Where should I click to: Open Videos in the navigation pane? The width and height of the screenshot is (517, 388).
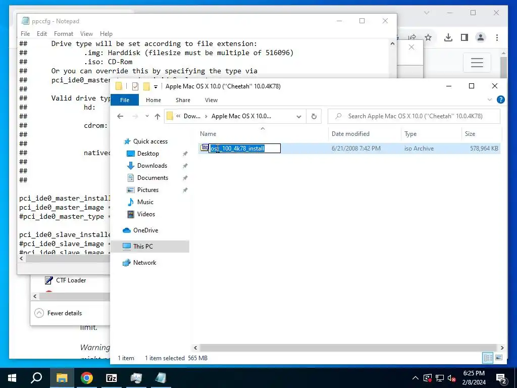[x=146, y=214]
